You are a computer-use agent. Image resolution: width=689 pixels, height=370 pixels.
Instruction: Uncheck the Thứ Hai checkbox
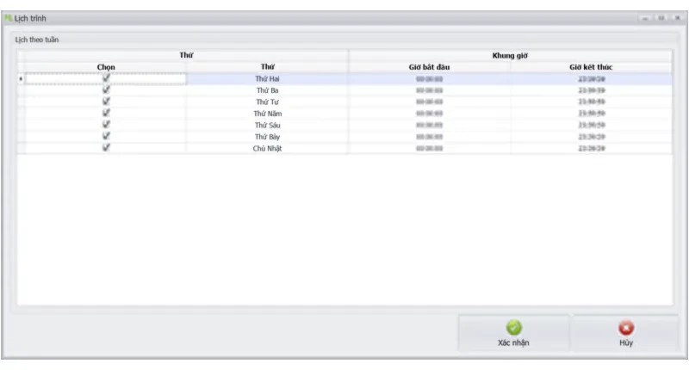pyautogui.click(x=106, y=78)
